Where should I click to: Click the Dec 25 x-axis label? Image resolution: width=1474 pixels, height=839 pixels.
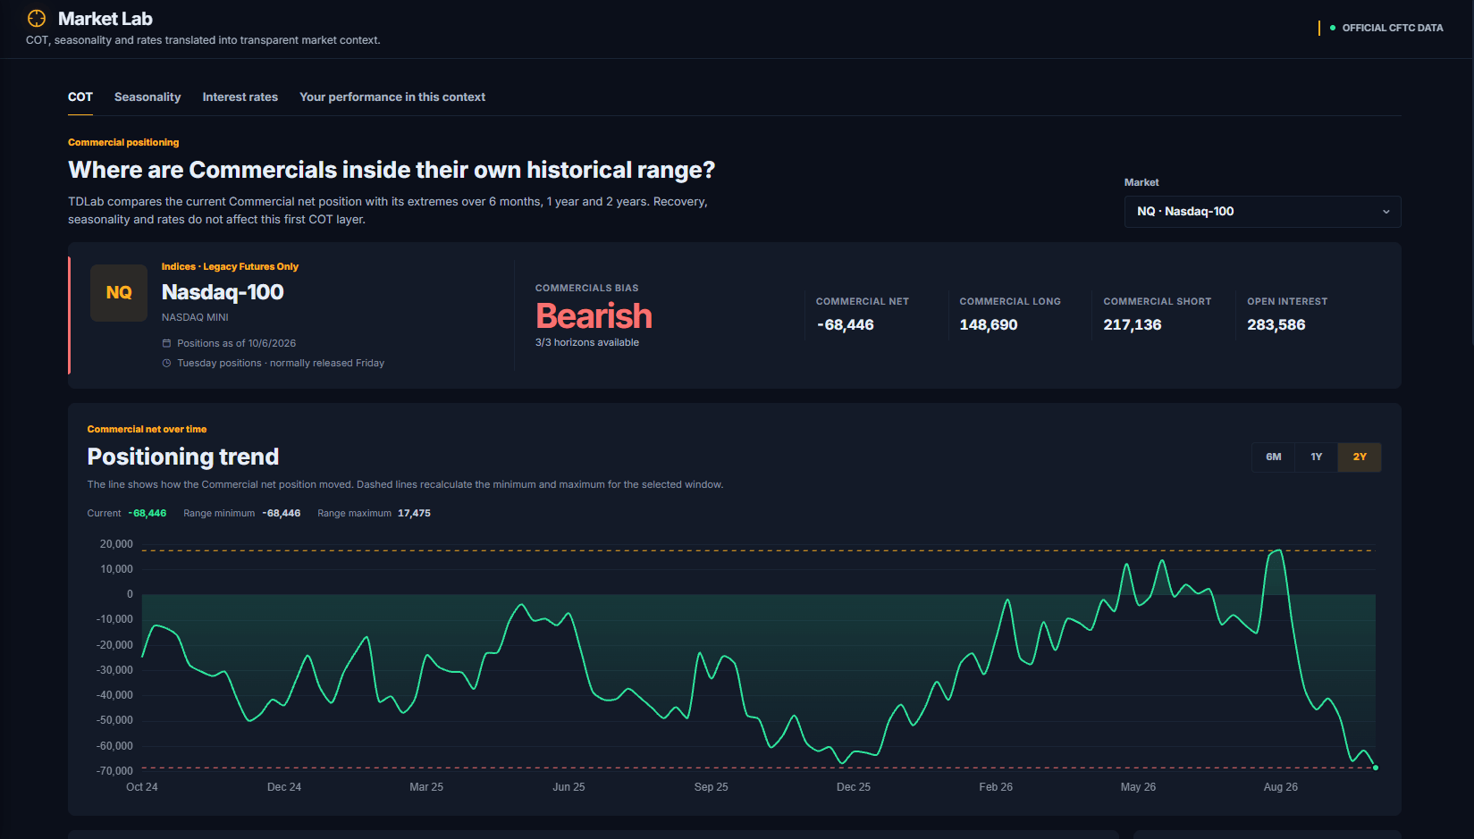[x=854, y=787]
